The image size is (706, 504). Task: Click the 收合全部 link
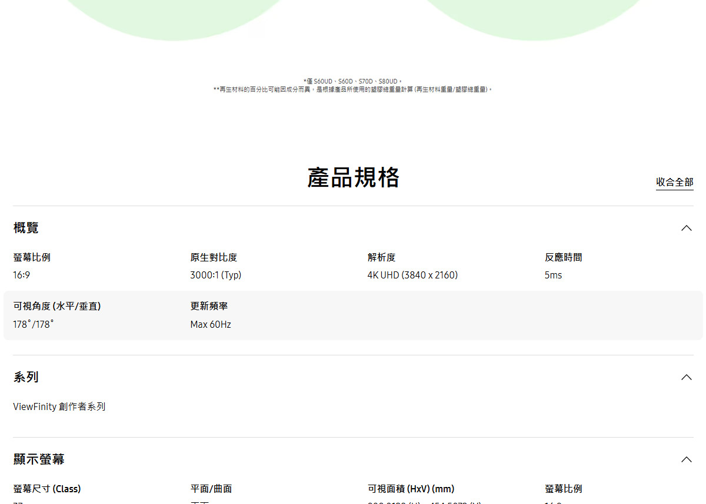674,182
